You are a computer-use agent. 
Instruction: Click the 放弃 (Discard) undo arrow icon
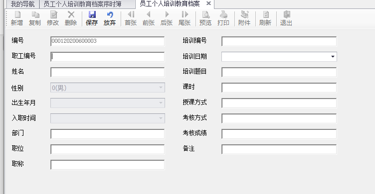tap(110, 14)
